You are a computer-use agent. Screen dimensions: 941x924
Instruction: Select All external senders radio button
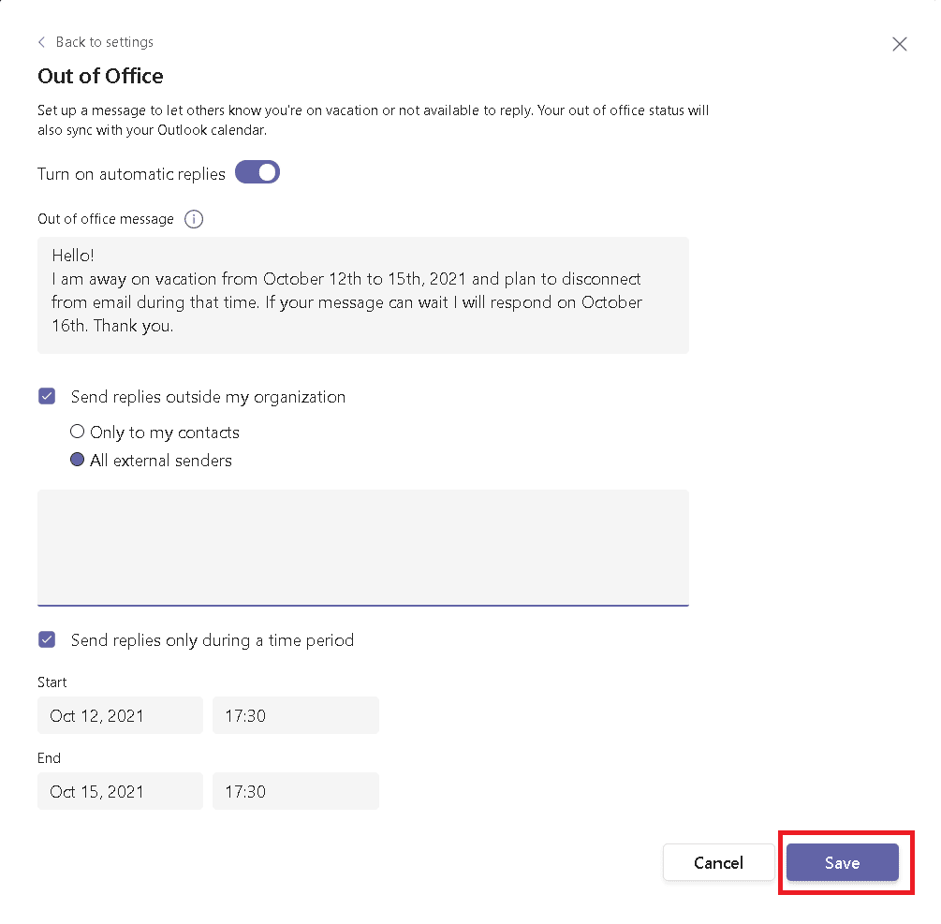[77, 460]
